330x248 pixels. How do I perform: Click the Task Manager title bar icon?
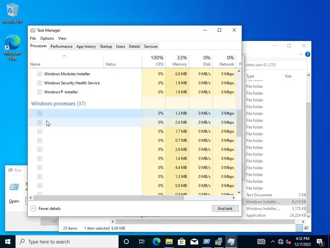(33, 30)
